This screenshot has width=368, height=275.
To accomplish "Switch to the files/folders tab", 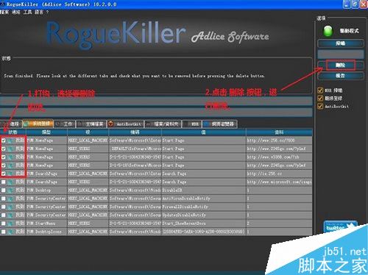I will tap(163, 124).
